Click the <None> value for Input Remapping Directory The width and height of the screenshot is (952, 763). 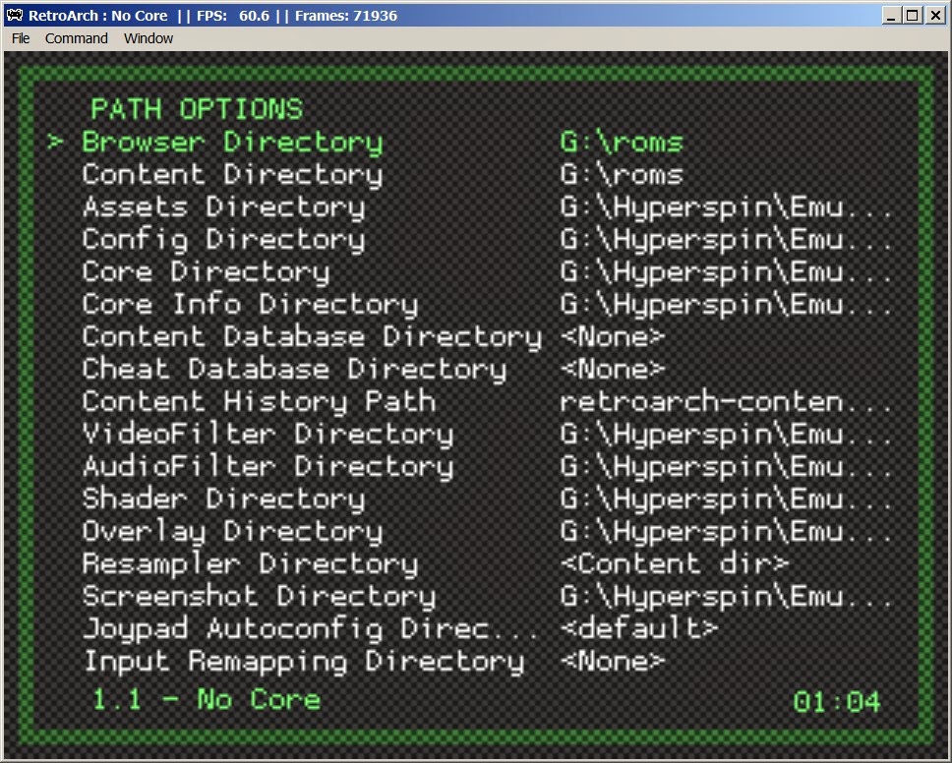(x=613, y=661)
